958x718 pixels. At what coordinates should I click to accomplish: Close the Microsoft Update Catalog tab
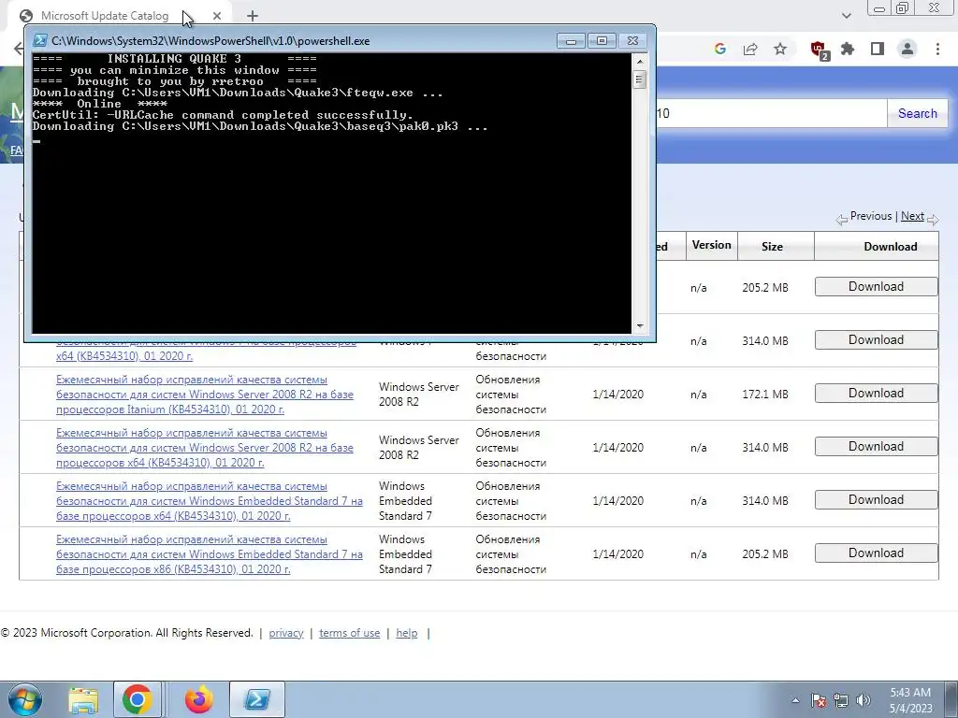click(x=217, y=16)
